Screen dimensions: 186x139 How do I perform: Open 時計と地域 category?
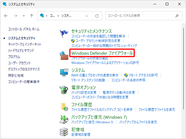16,75
